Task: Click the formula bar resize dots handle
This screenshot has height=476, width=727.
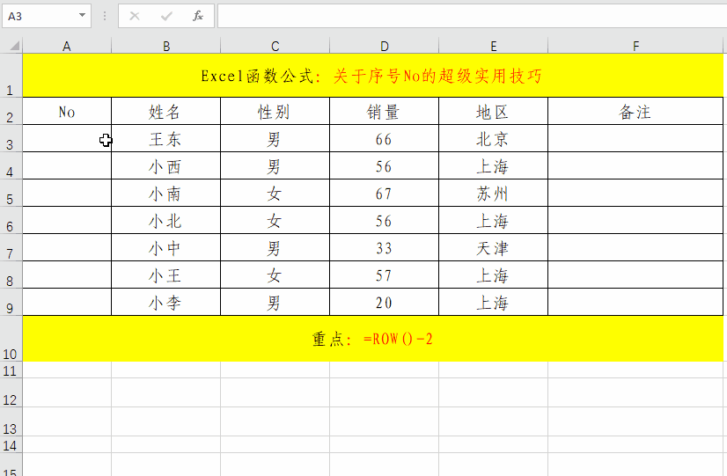Action: coord(105,16)
